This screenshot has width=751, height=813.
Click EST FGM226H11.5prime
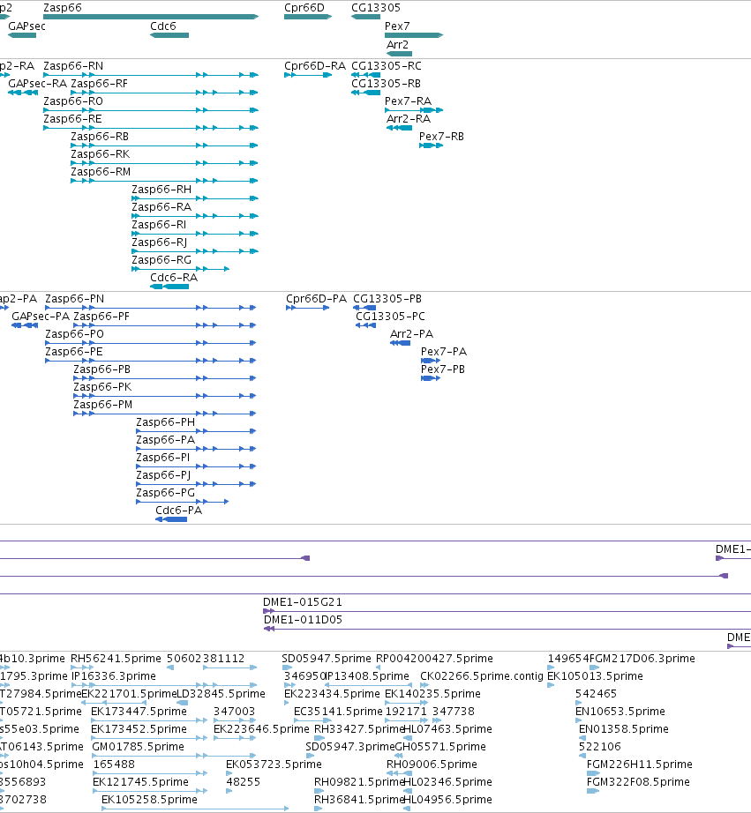(640, 765)
